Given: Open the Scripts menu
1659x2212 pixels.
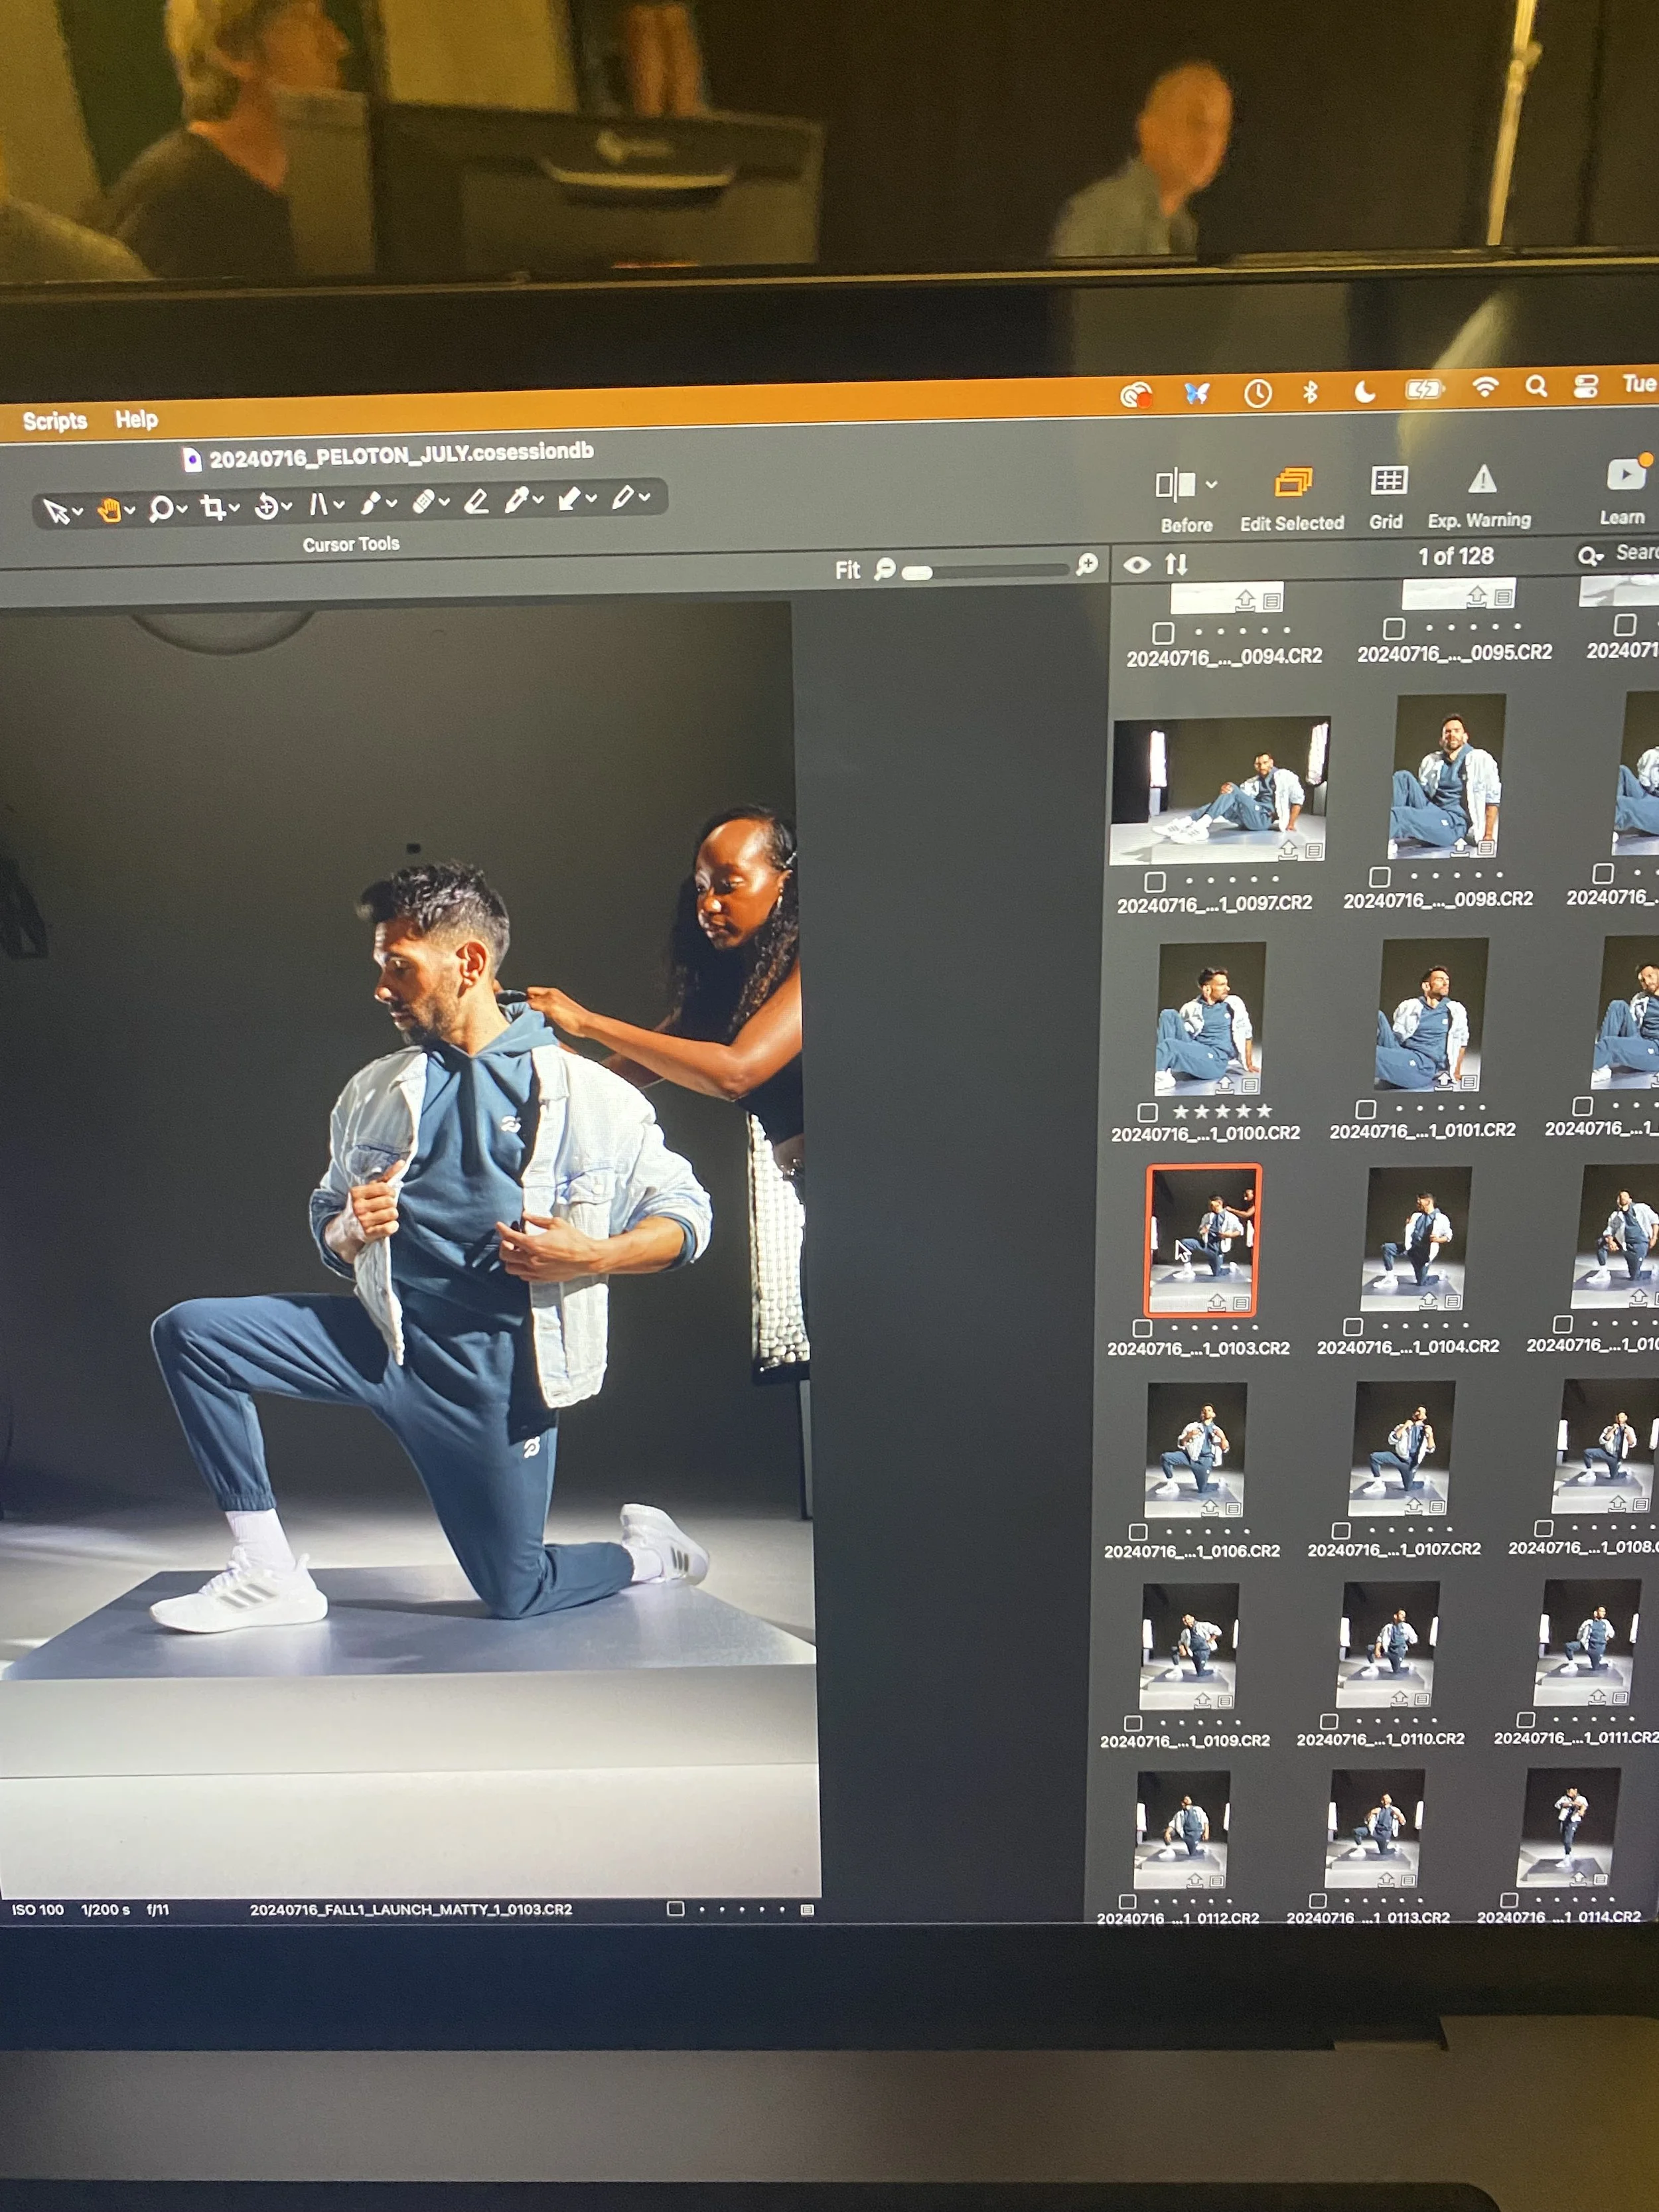Looking at the screenshot, I should (55, 421).
